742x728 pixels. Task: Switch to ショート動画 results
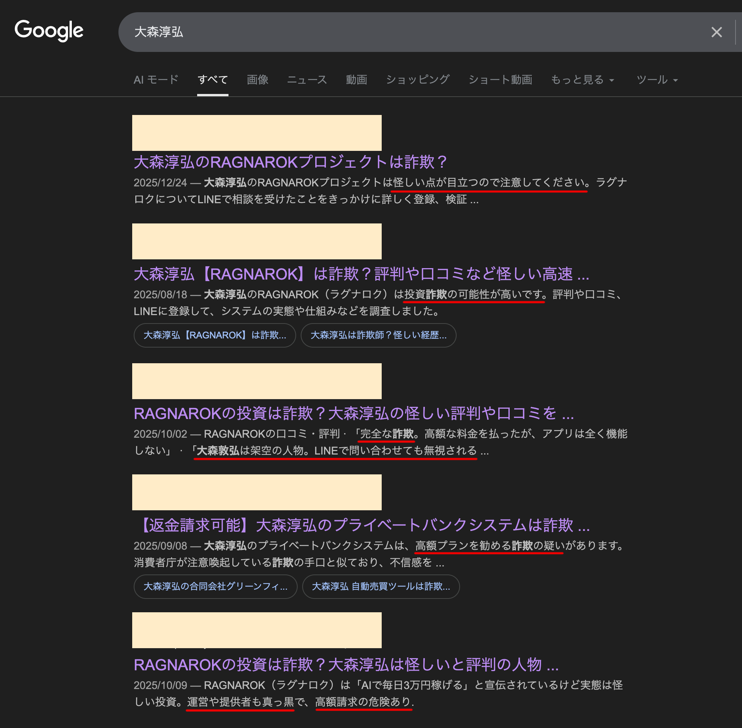(x=501, y=79)
